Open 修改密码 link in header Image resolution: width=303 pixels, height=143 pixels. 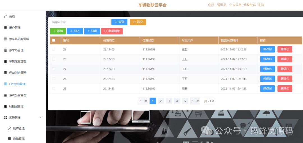click(x=249, y=5)
